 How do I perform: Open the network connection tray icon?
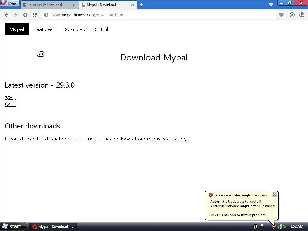click(279, 227)
